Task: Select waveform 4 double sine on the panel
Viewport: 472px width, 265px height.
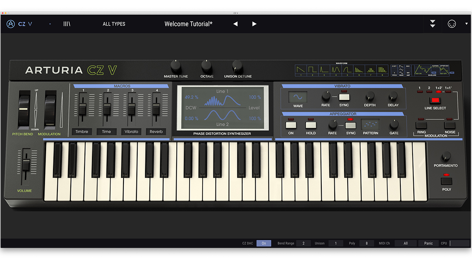Action: tap(336, 70)
